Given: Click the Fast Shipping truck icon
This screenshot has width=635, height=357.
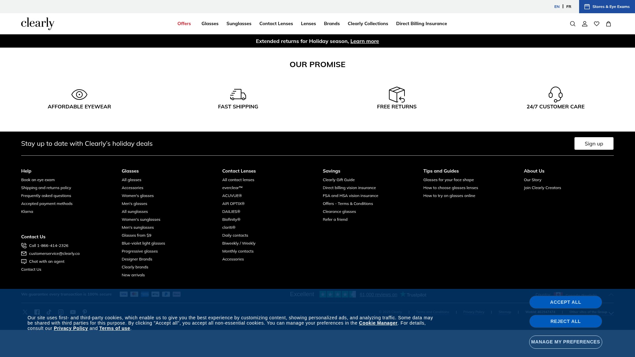Looking at the screenshot, I should click(238, 95).
